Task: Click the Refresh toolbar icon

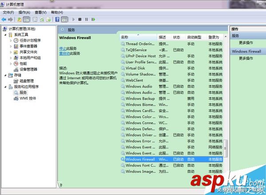Action: click(x=42, y=19)
